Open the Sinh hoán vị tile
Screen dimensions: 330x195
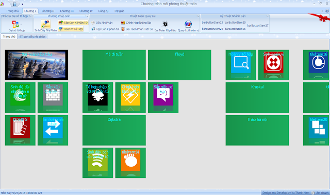click(273, 65)
